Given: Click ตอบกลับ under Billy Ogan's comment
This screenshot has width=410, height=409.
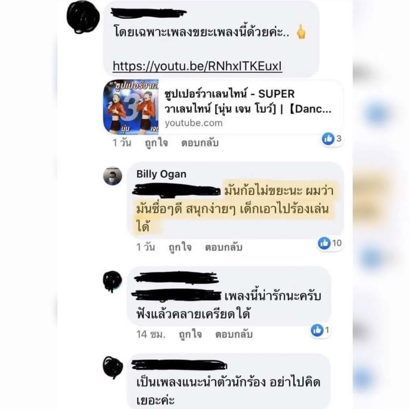Looking at the screenshot, I should [x=224, y=247].
